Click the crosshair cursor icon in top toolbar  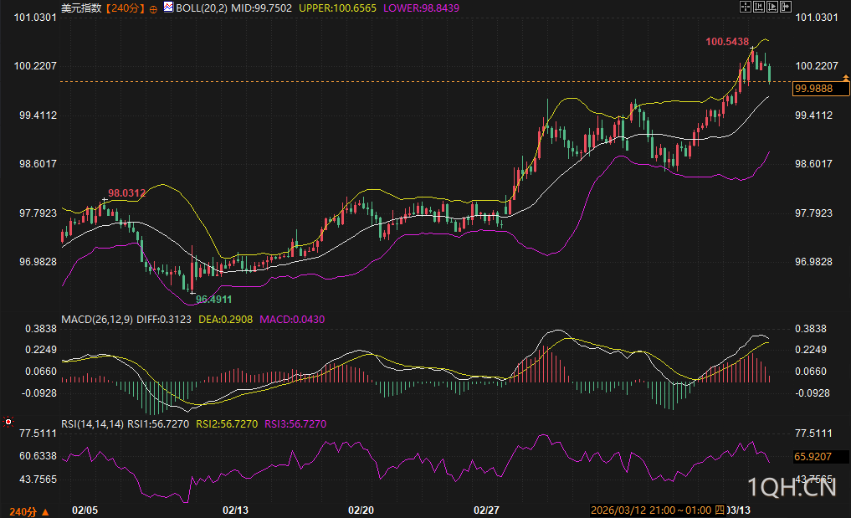tap(746, 8)
